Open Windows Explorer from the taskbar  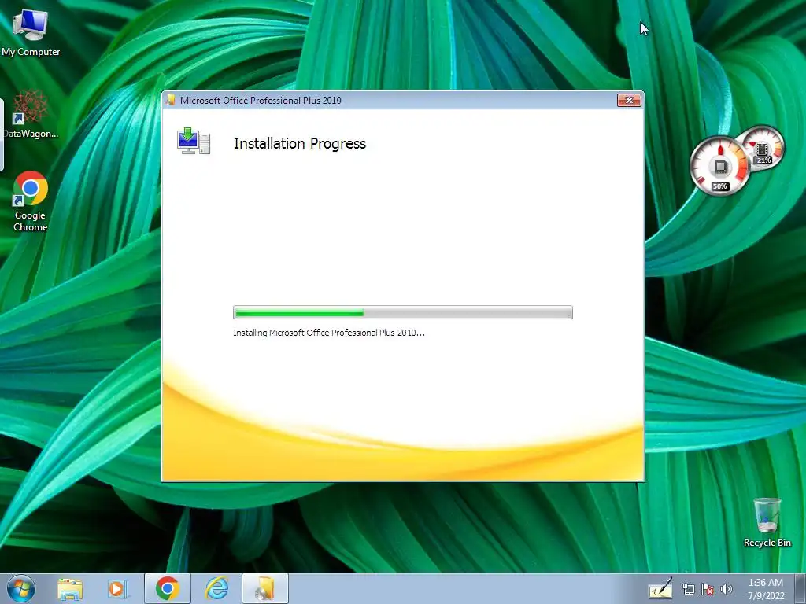coord(70,588)
